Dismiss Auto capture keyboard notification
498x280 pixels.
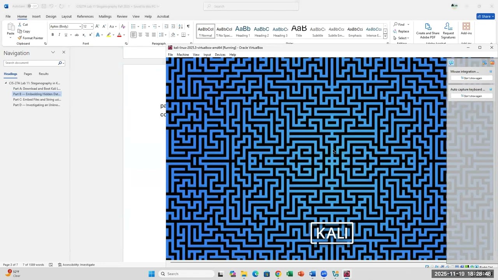[x=472, y=96]
